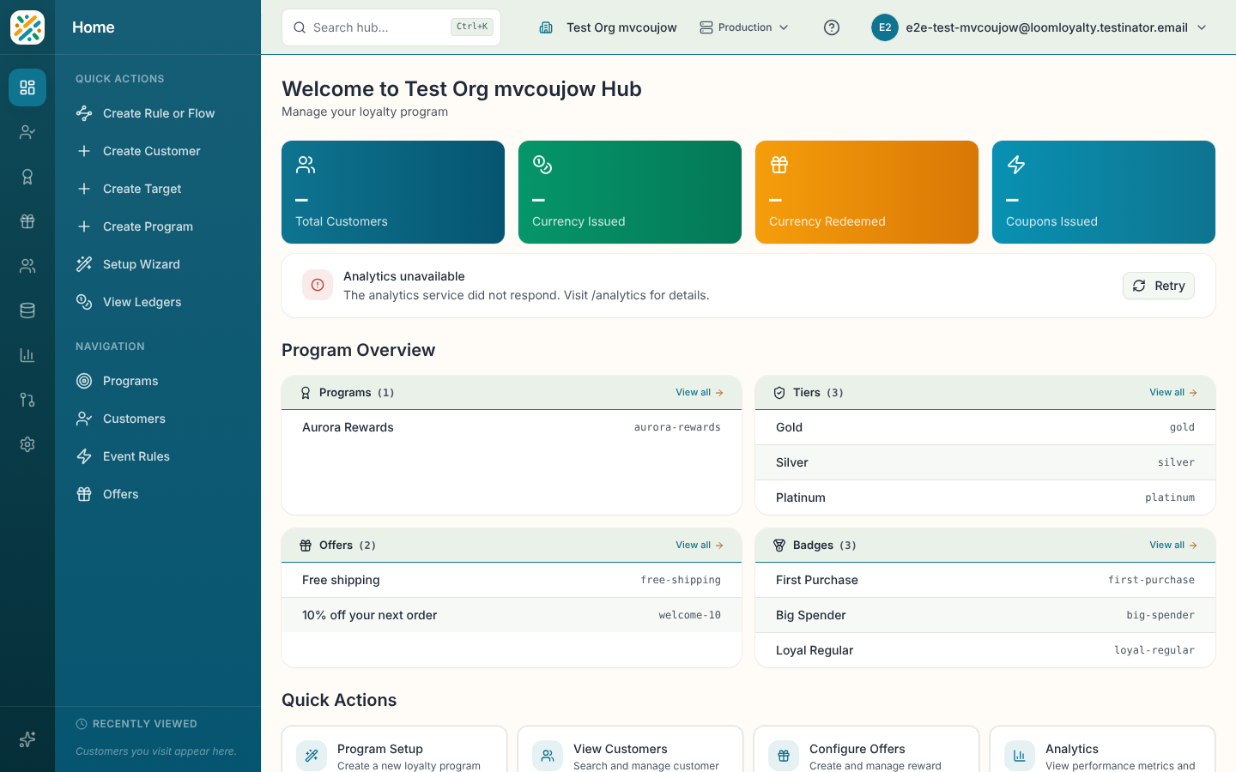The width and height of the screenshot is (1236, 772).
Task: Open the help question mark icon
Action: point(832,27)
